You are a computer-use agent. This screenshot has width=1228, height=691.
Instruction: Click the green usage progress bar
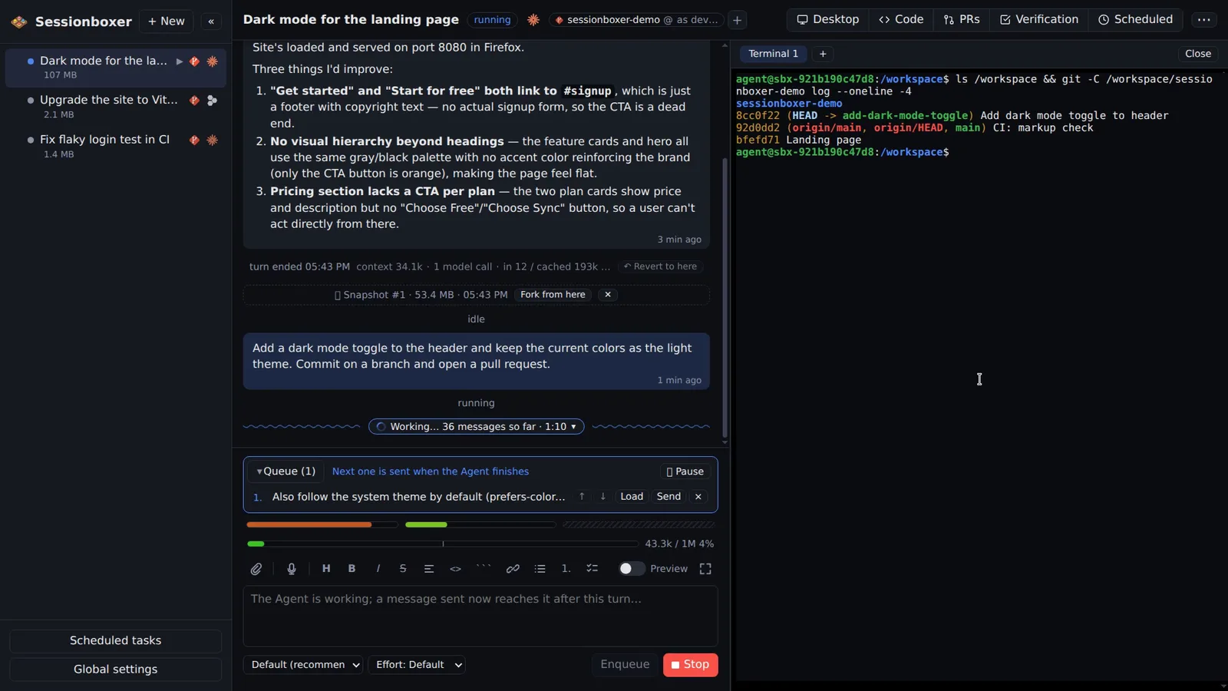pos(480,525)
